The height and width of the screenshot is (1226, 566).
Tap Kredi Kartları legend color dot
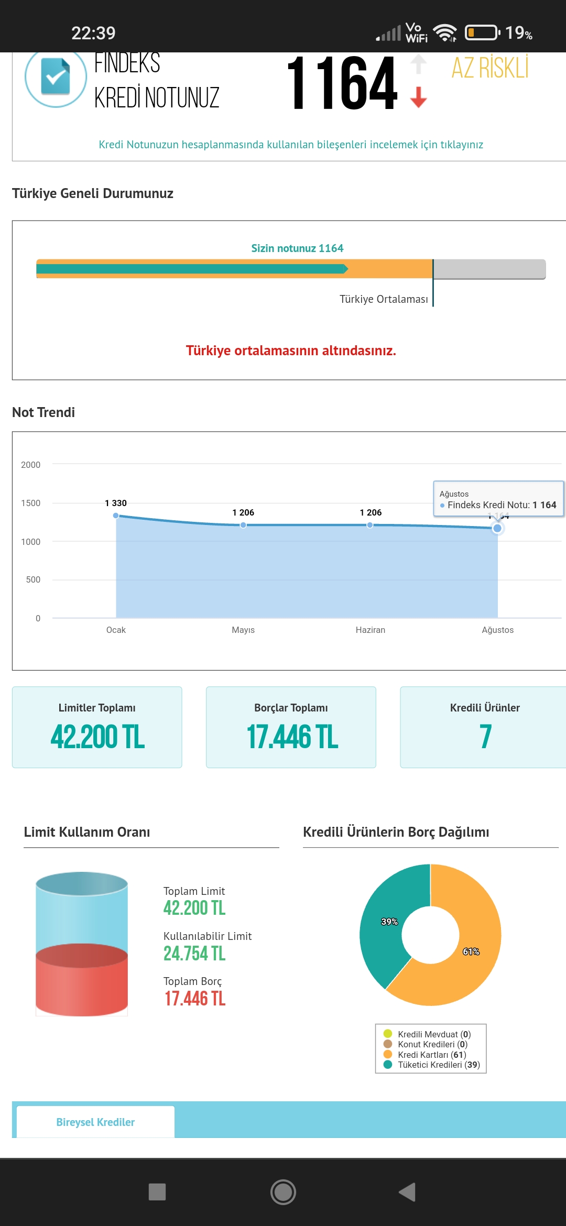point(388,1054)
